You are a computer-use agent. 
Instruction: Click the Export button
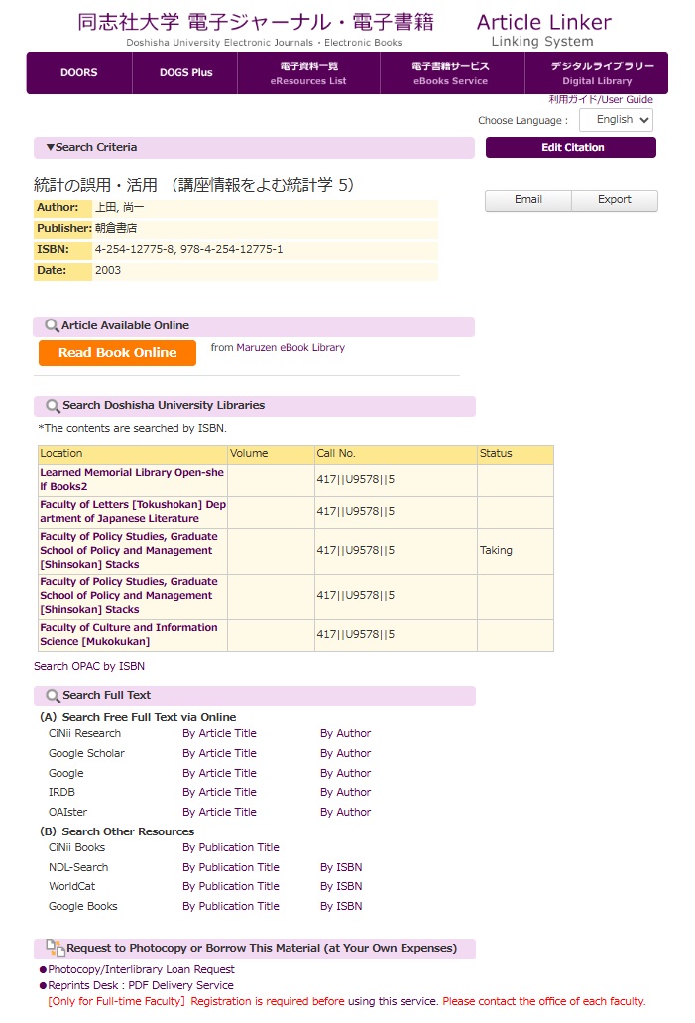[614, 200]
